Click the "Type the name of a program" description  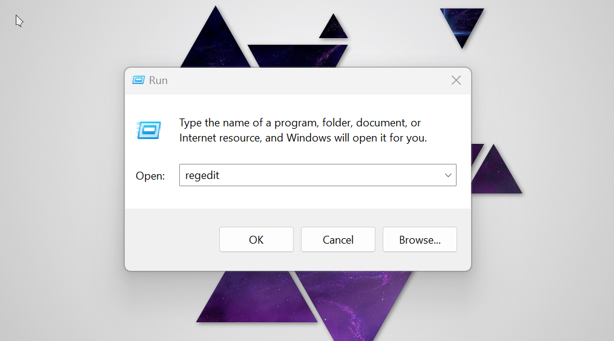[303, 130]
